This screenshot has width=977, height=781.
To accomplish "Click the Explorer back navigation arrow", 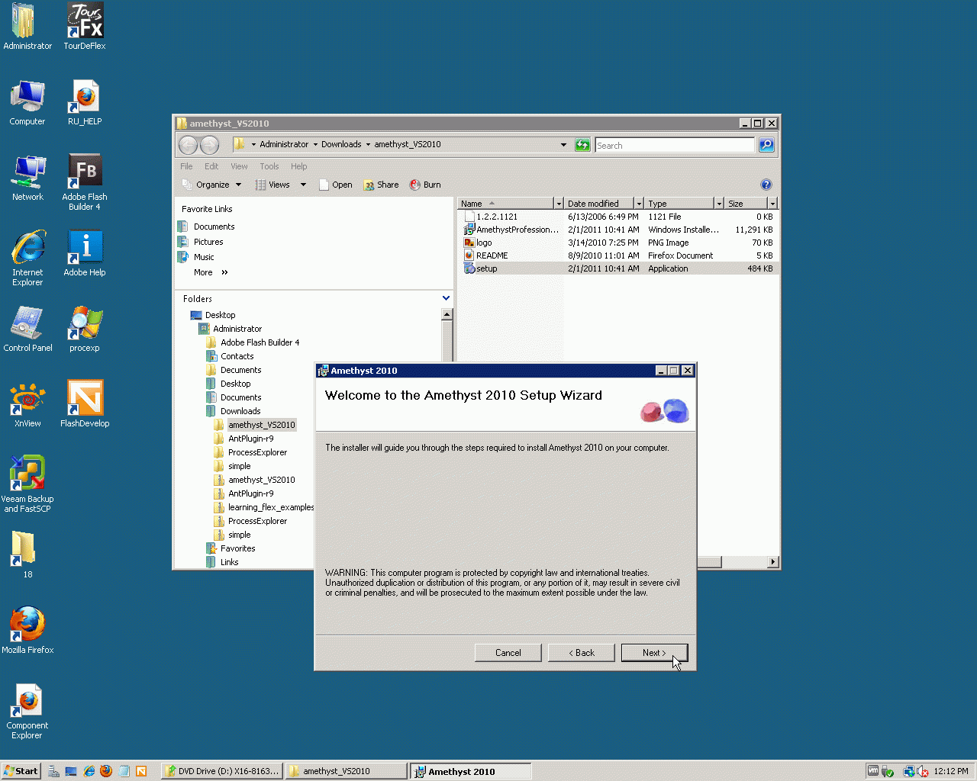I will [x=189, y=145].
